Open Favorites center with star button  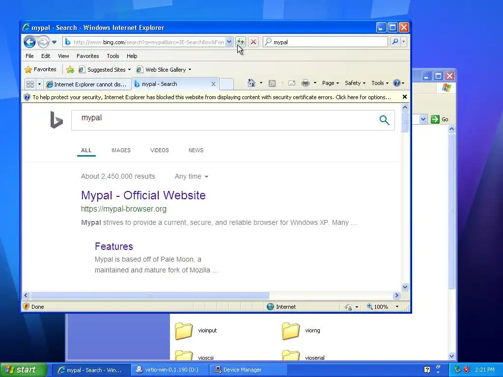coord(40,69)
